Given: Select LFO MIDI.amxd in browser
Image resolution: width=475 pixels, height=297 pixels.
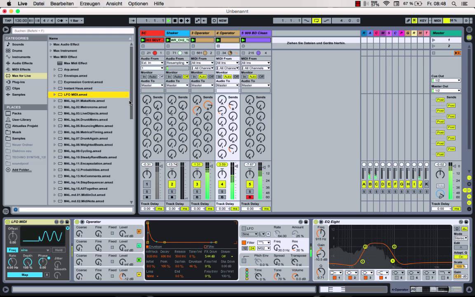Looking at the screenshot, I should (x=89, y=94).
